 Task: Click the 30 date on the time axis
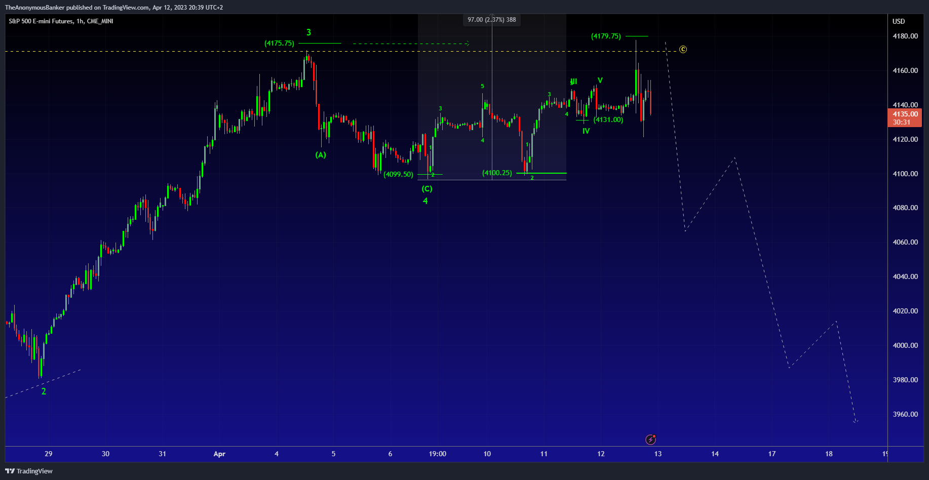[105, 454]
